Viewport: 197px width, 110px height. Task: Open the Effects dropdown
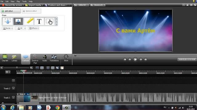[x=34, y=28]
